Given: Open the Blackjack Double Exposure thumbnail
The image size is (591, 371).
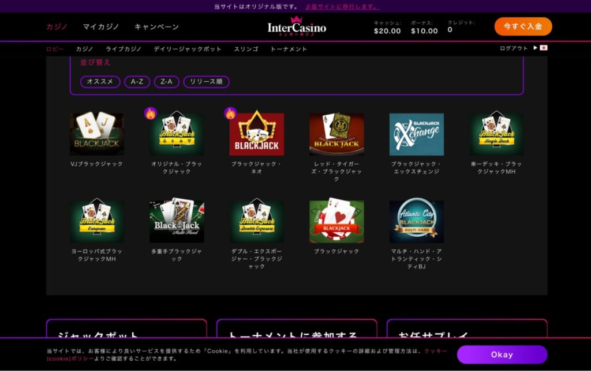Looking at the screenshot, I should [257, 221].
